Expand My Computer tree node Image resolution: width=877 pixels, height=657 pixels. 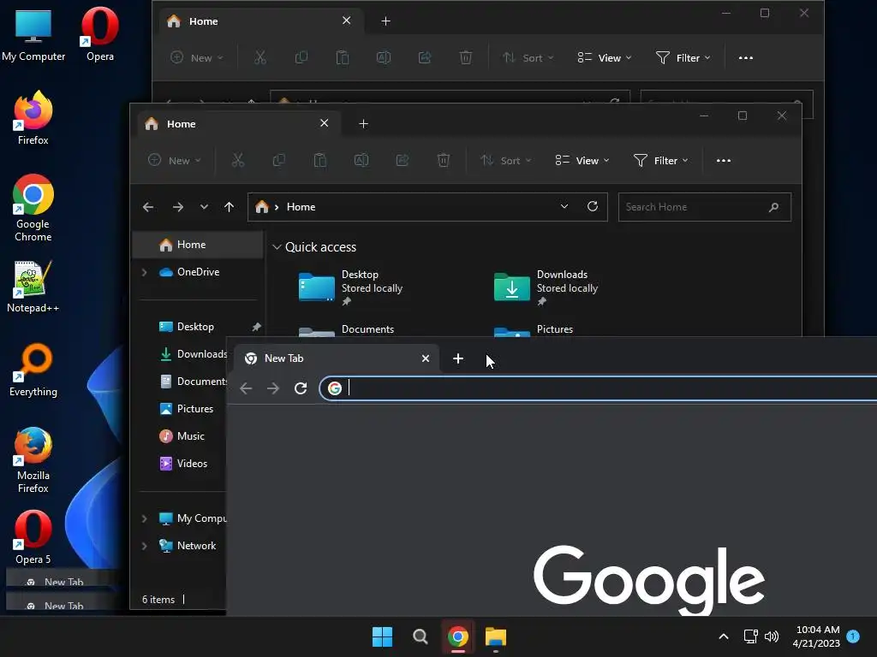(x=144, y=518)
